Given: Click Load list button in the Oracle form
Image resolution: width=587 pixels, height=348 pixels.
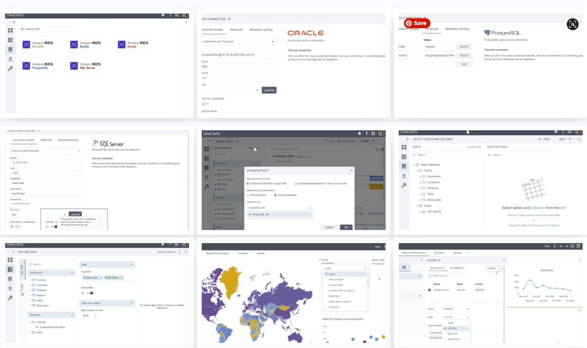Looking at the screenshot, I should click(269, 90).
